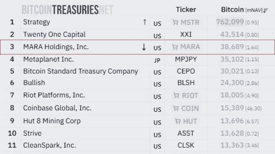Select Bitcoin Standard Treasury Company entry
The height and width of the screenshot is (154, 275).
81,71
